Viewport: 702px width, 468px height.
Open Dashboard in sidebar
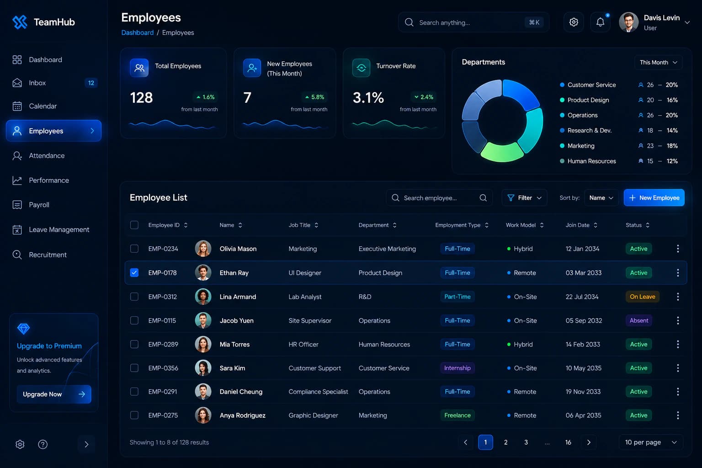click(53, 59)
